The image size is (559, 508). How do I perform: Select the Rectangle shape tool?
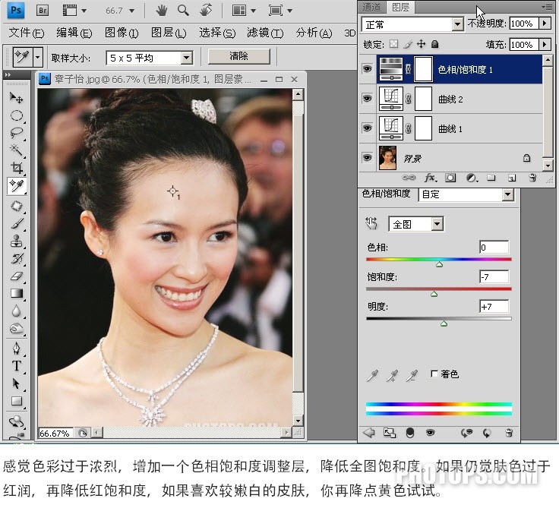click(16, 401)
